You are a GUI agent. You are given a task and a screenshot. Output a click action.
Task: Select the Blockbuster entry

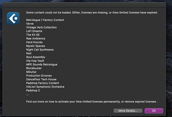pos(34,68)
